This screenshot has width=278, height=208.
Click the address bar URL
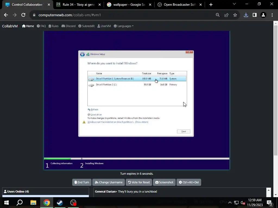[x=70, y=15]
